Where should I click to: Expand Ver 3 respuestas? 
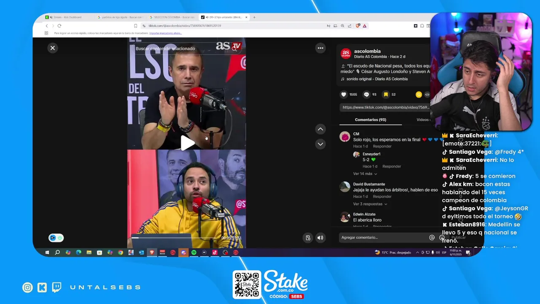pyautogui.click(x=370, y=204)
